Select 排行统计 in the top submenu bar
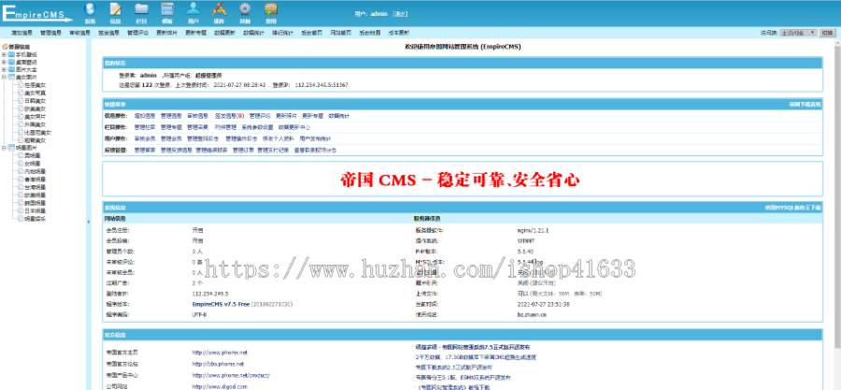Screen dimensions: 841x390 (282, 33)
